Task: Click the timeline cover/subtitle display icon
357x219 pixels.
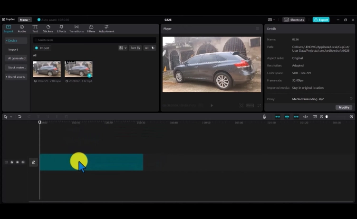Action: pyautogui.click(x=315, y=117)
